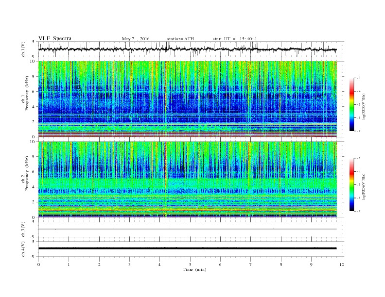Click the "2" tick on the Time axis

pyautogui.click(x=99, y=264)
